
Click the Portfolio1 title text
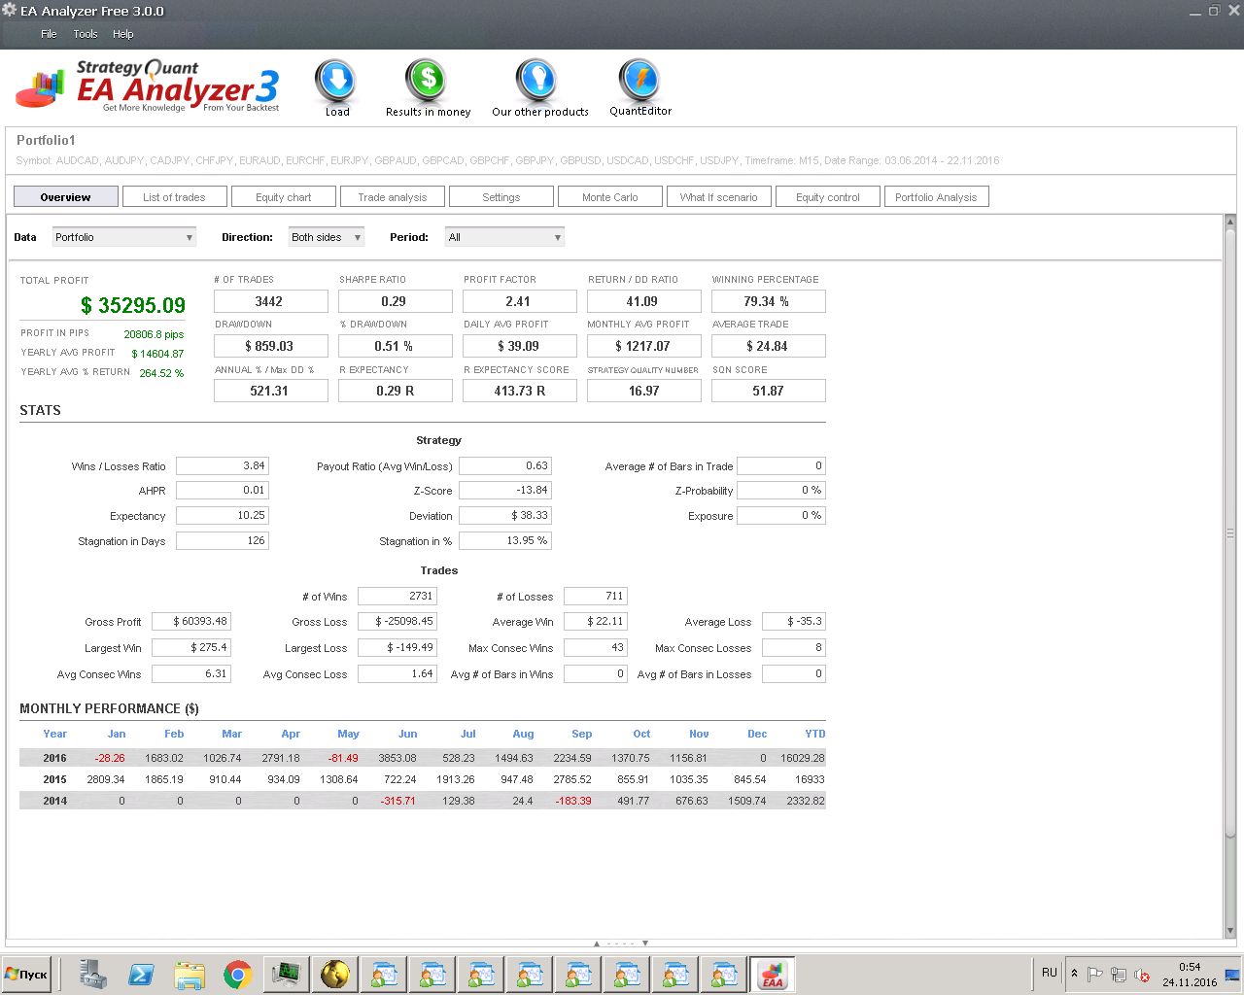click(x=46, y=140)
